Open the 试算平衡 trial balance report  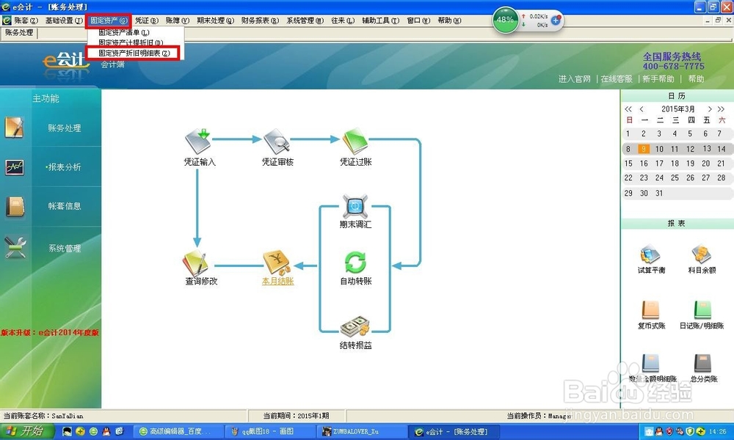point(650,254)
